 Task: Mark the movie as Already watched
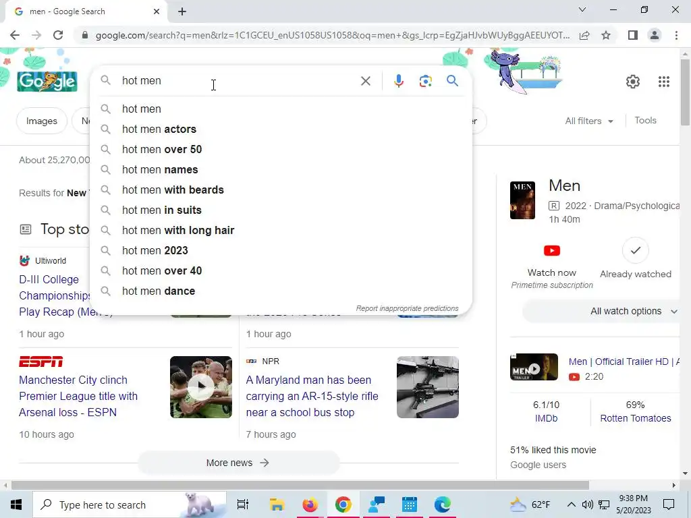635,250
